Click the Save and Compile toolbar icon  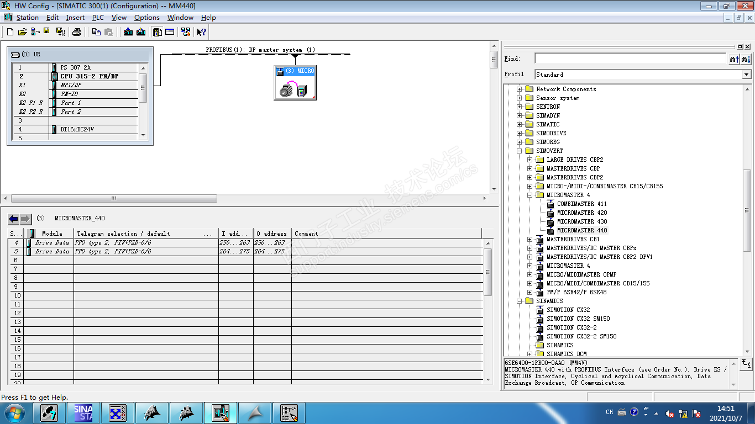[60, 32]
